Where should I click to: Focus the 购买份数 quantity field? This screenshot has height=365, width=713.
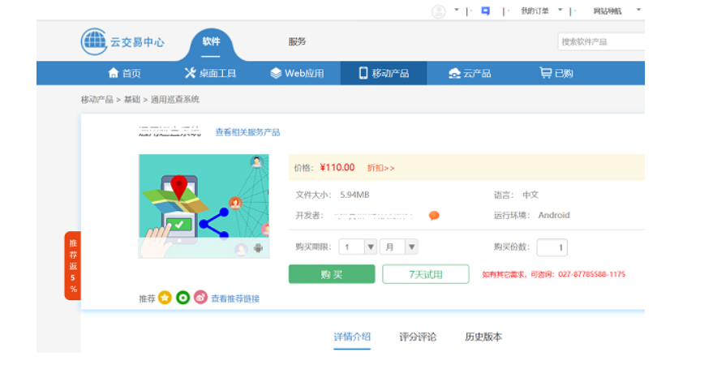(x=552, y=247)
